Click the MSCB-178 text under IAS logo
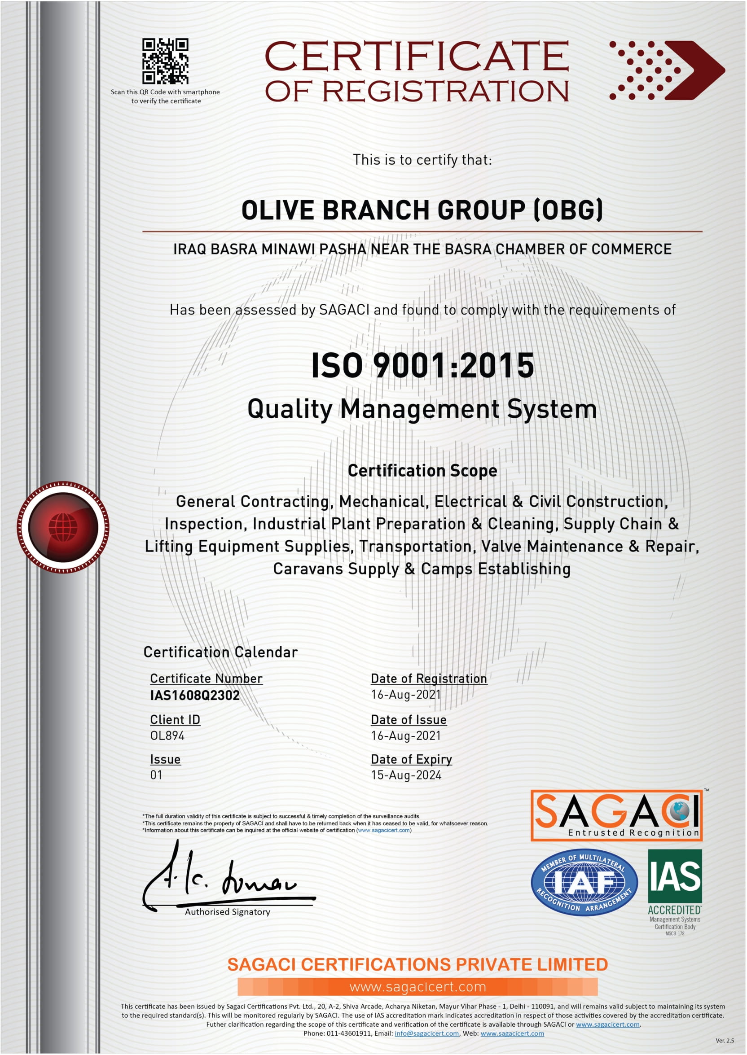 (675, 934)
